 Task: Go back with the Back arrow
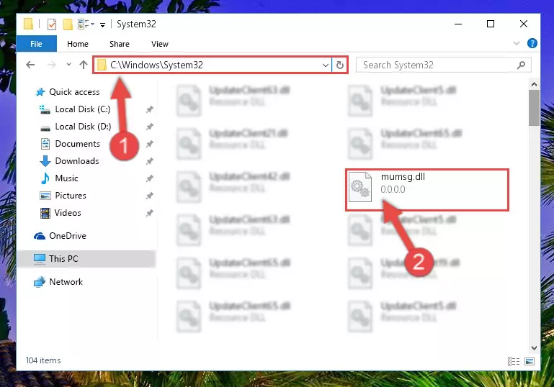30,65
